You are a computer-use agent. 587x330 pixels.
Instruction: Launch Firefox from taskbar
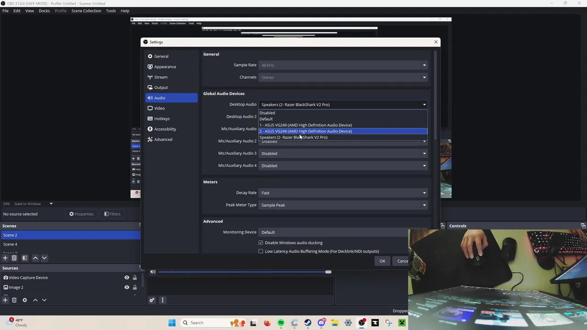pyautogui.click(x=267, y=323)
